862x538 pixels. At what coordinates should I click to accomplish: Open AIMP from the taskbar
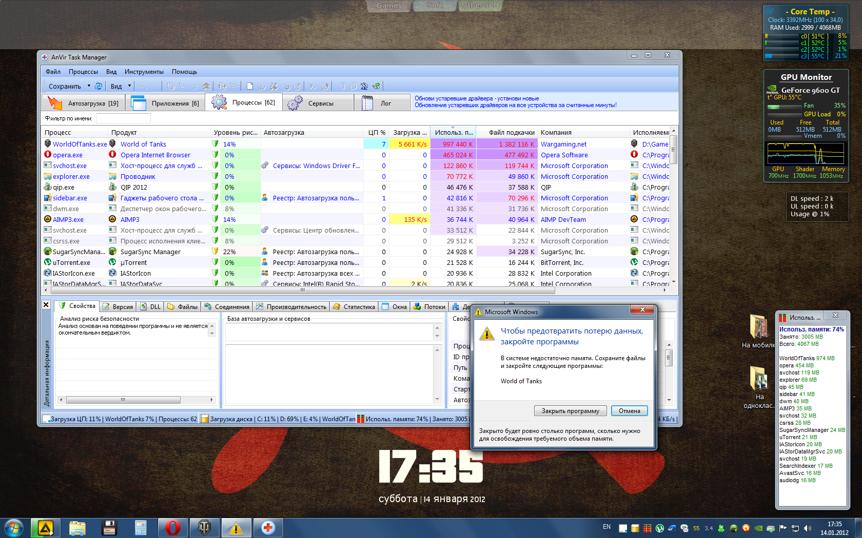(46, 528)
